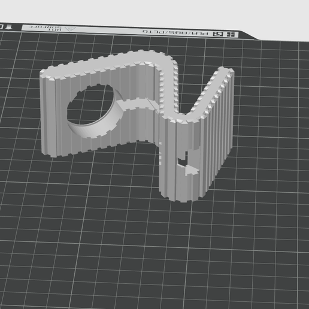Click the hot surface warning triangle icon

(71, 29)
